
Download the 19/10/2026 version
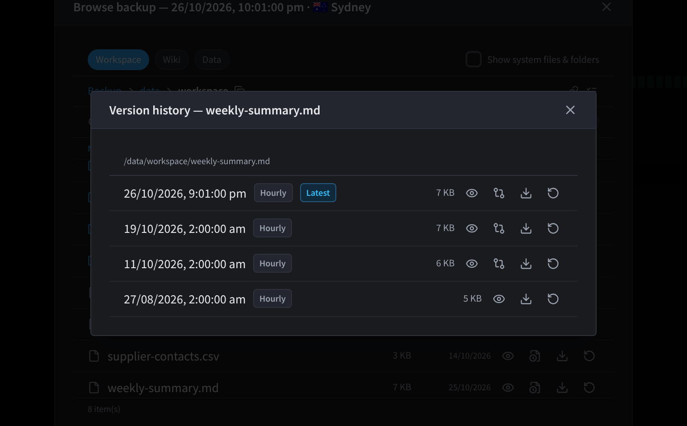tap(526, 228)
